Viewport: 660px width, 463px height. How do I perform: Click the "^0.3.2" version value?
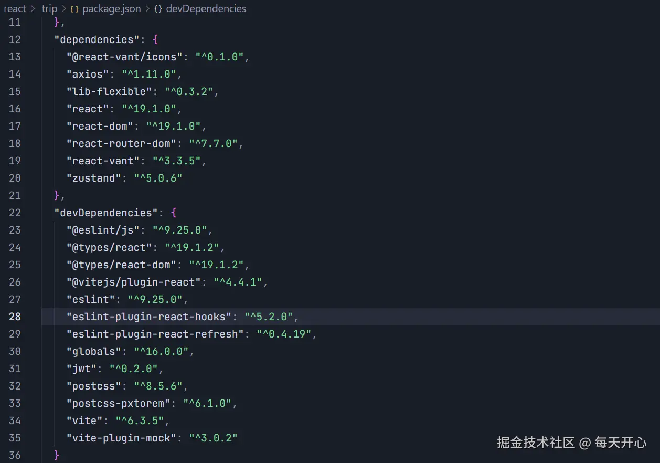189,91
